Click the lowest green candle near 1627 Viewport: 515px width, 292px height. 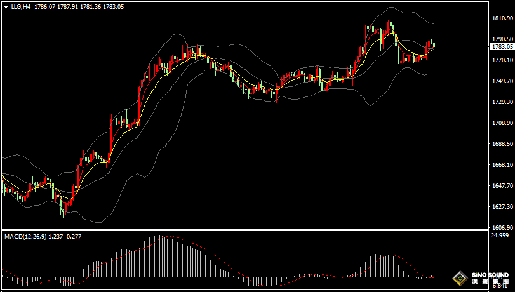click(63, 205)
